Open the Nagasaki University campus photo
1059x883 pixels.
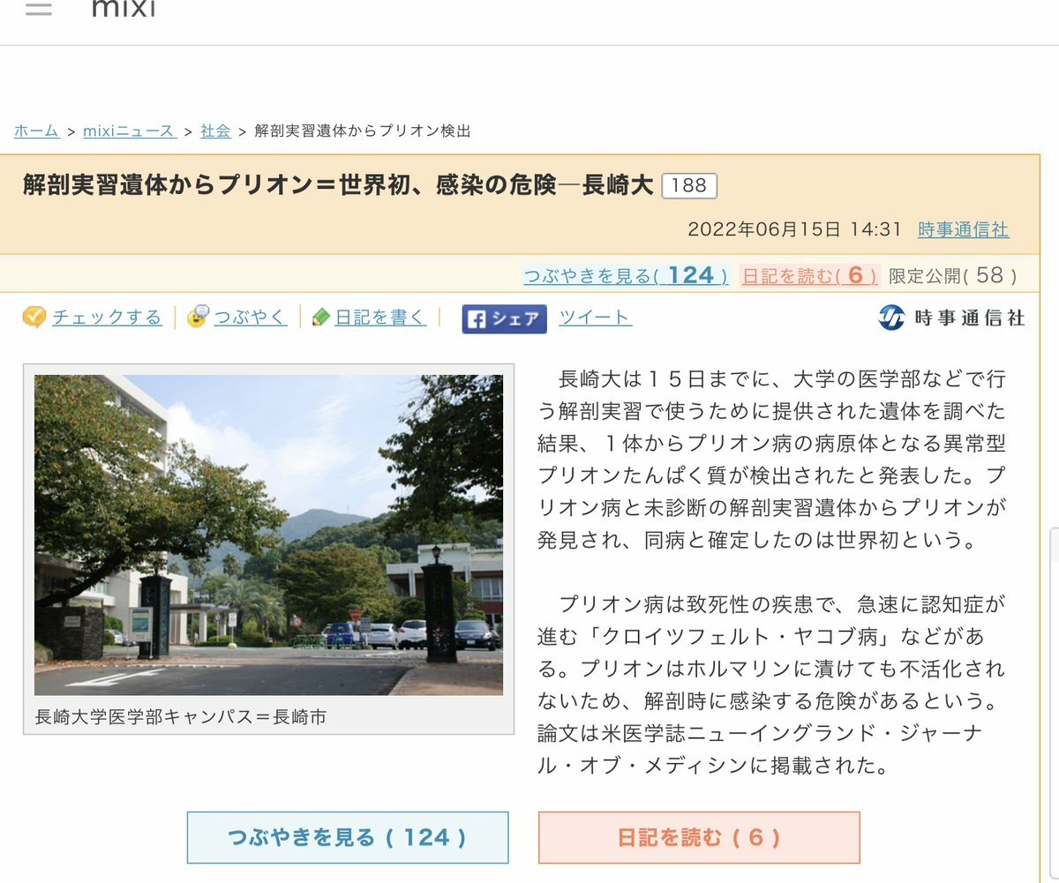[x=268, y=535]
